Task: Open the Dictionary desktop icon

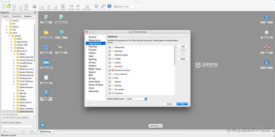Action: (x=46, y=47)
